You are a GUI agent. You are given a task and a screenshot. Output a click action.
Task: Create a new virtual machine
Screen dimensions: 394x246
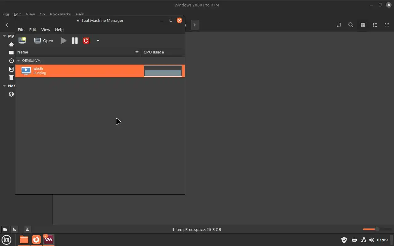(22, 41)
